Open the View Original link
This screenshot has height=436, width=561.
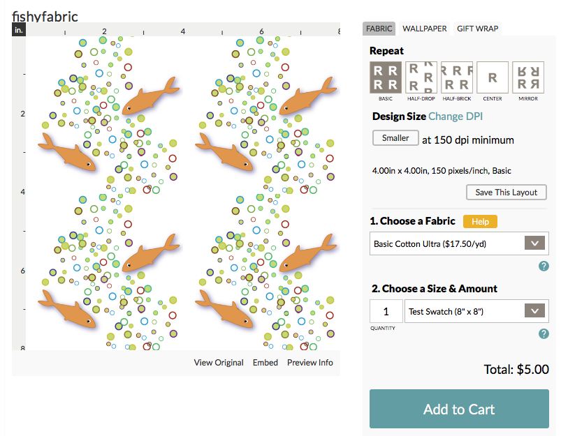click(x=219, y=363)
